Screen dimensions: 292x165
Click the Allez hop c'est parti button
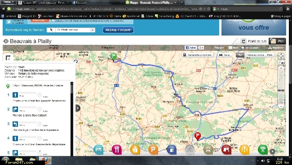pos(118,30)
